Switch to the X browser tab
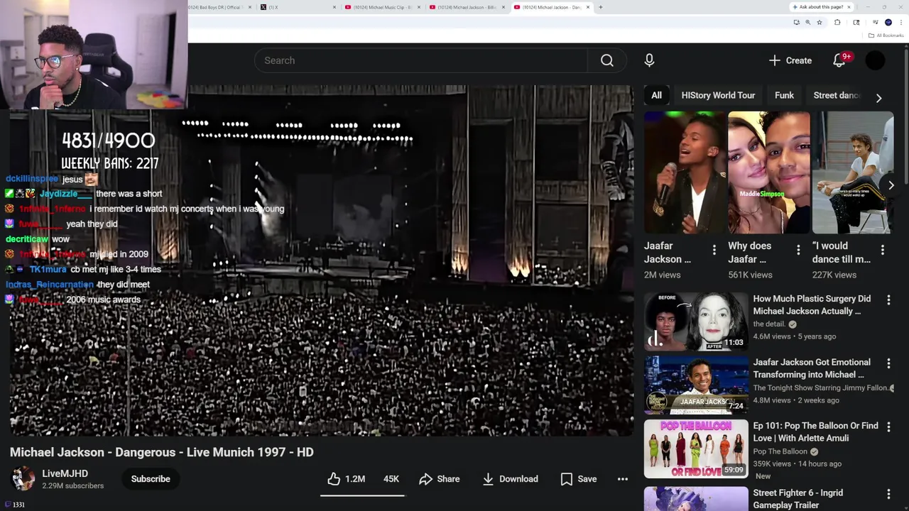This screenshot has height=511, width=909. pyautogui.click(x=297, y=7)
